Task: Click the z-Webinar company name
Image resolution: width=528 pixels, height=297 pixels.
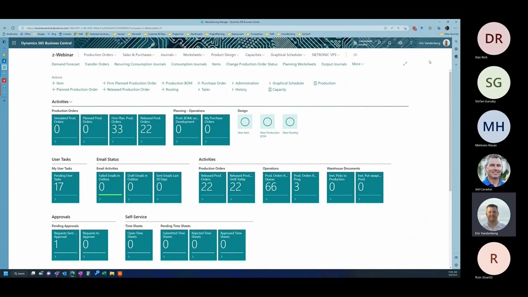Action: (x=63, y=55)
